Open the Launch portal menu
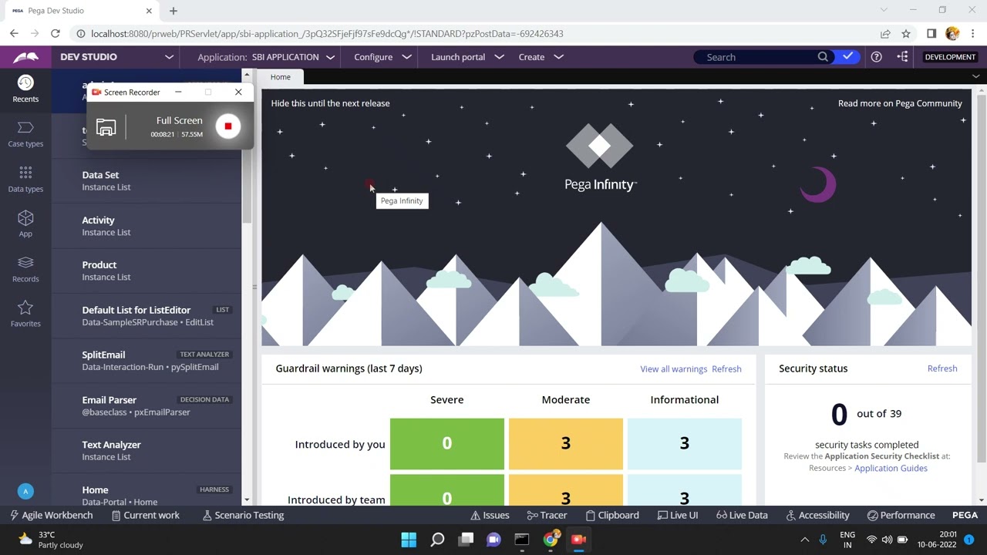 coord(467,57)
